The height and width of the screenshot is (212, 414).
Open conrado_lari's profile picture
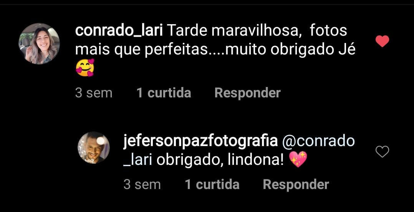point(39,43)
